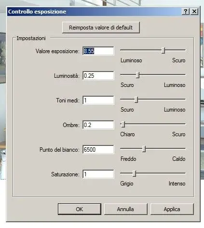Click the Punto del bianco field
The image size is (204, 228).
98,150
